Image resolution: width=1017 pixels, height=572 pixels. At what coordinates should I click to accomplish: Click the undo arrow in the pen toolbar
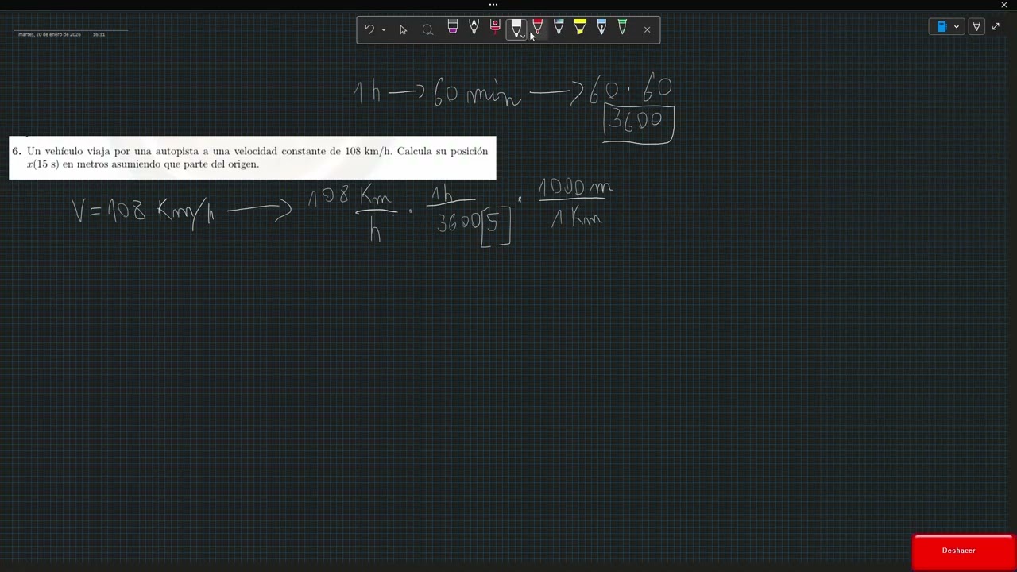click(x=369, y=29)
